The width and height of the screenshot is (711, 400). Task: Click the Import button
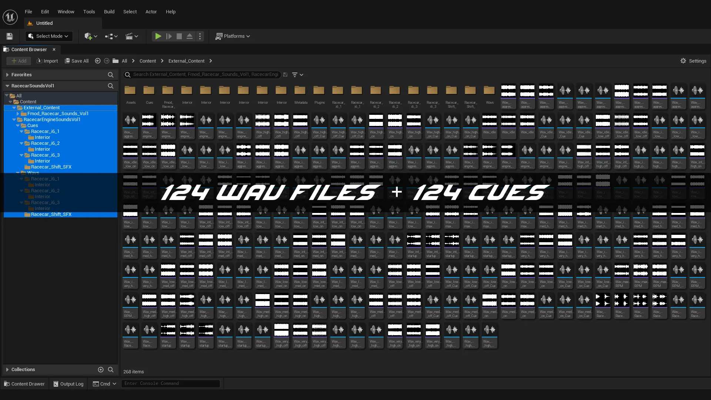pyautogui.click(x=47, y=61)
